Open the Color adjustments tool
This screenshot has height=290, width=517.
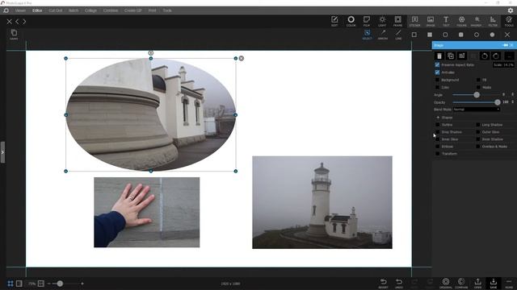click(x=351, y=21)
